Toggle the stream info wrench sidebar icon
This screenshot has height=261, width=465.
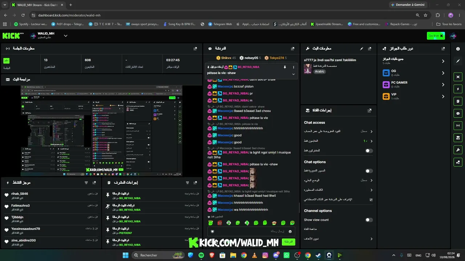(458, 150)
